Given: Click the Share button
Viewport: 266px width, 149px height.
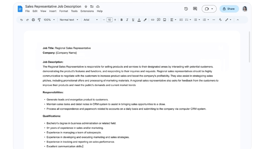Looking at the screenshot, I should (229, 9).
